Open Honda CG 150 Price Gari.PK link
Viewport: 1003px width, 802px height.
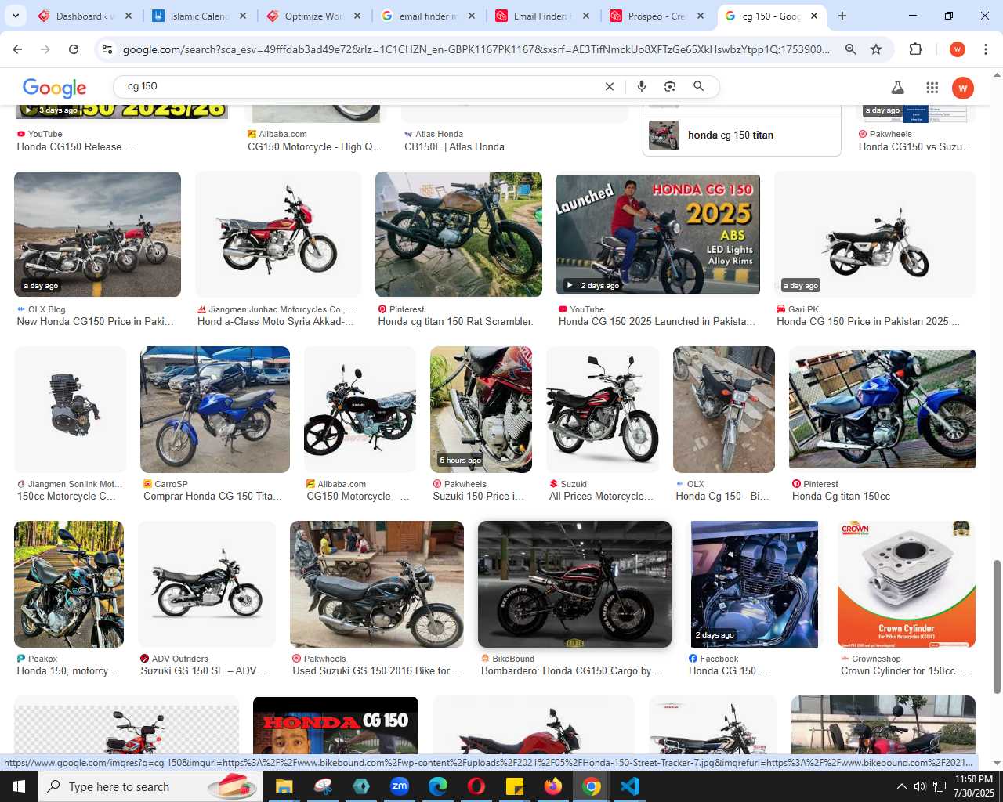click(867, 321)
